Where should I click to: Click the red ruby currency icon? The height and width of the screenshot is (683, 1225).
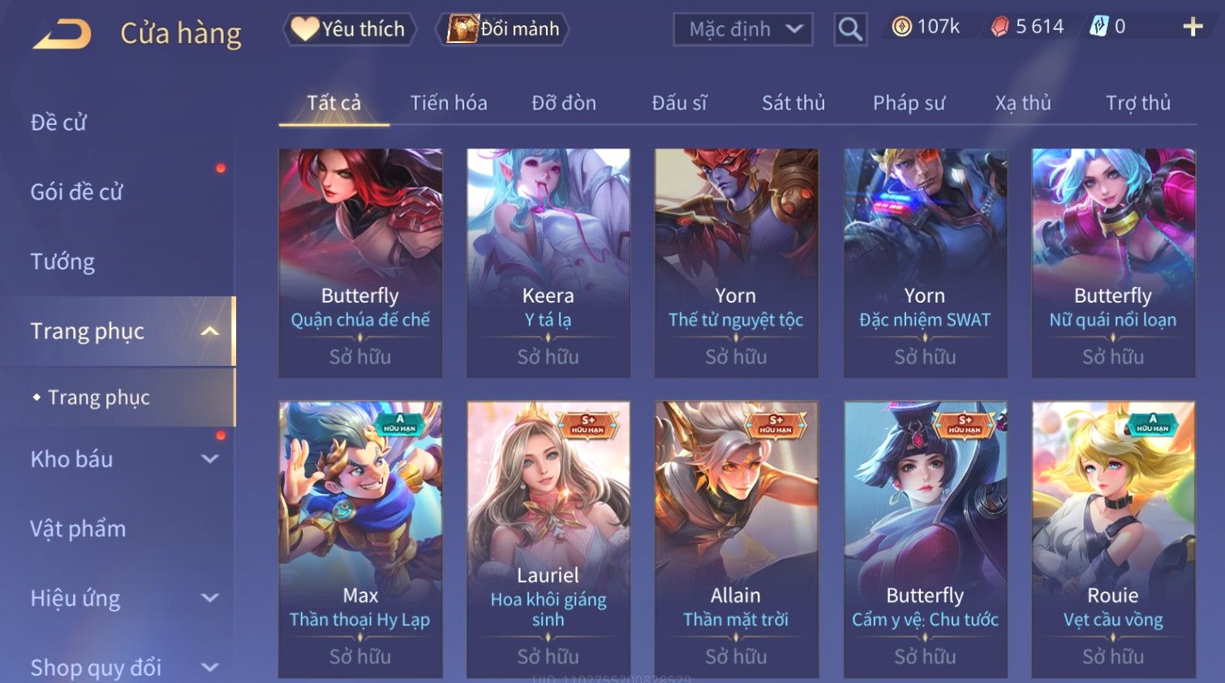[x=999, y=27]
